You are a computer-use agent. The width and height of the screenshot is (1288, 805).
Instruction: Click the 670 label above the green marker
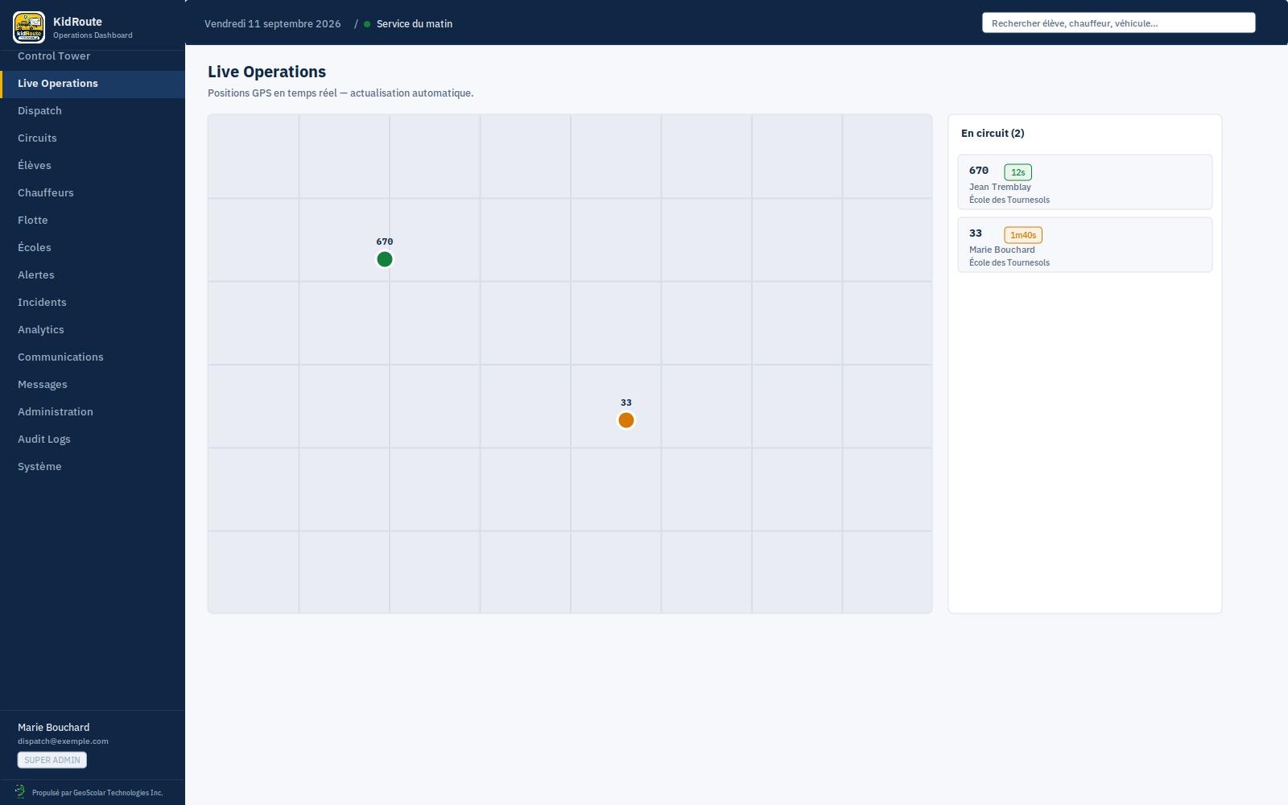click(x=385, y=242)
